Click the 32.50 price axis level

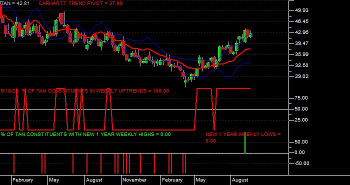pyautogui.click(x=302, y=65)
